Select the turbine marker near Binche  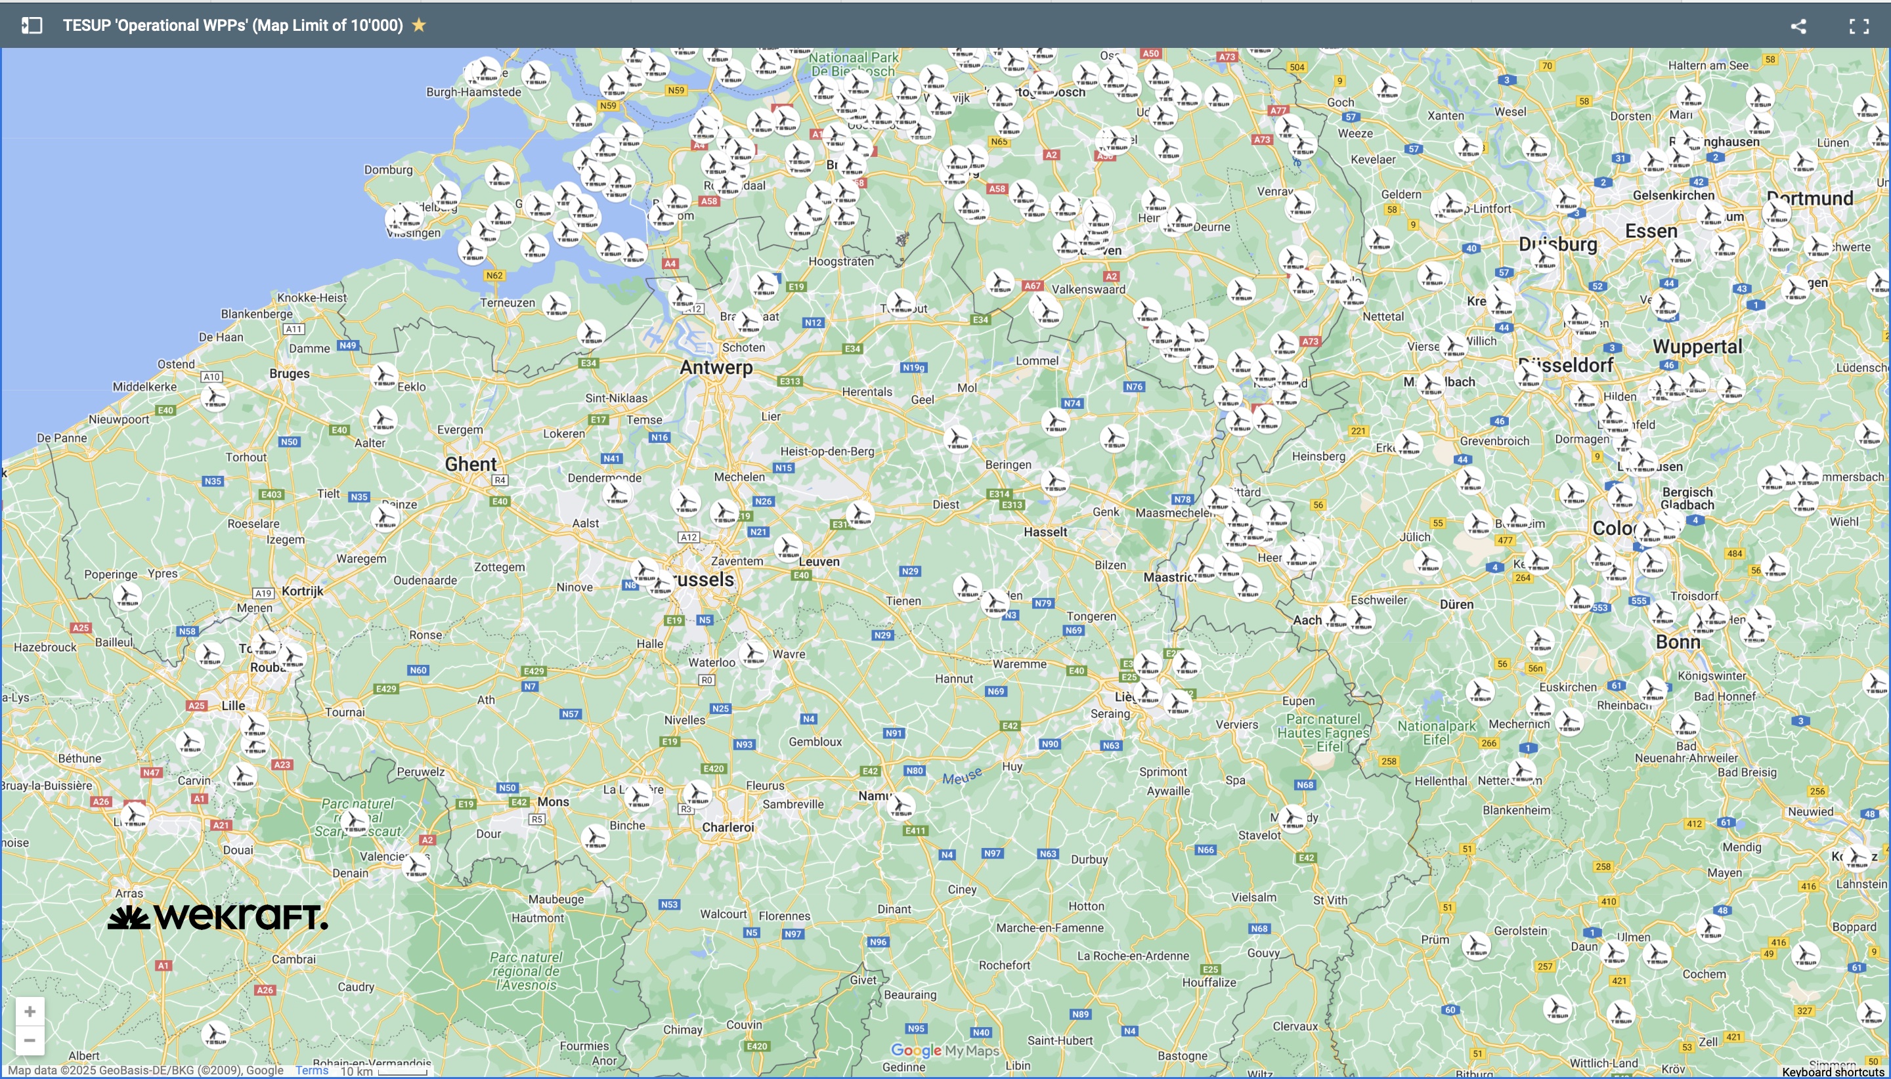tap(594, 838)
